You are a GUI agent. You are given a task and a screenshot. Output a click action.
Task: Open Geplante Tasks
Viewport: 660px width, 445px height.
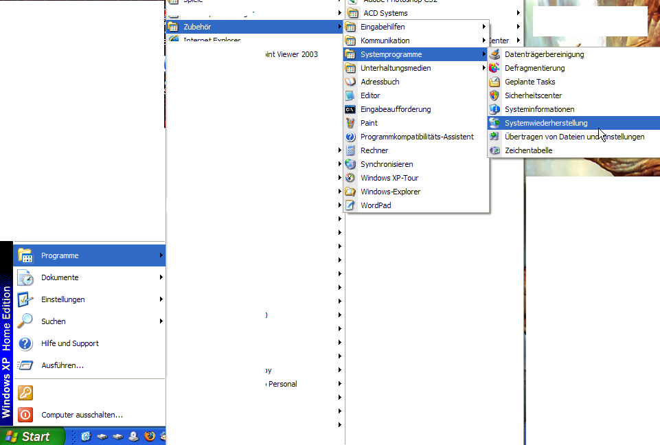click(x=573, y=82)
